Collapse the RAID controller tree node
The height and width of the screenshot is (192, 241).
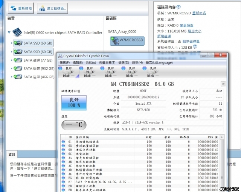(9, 33)
